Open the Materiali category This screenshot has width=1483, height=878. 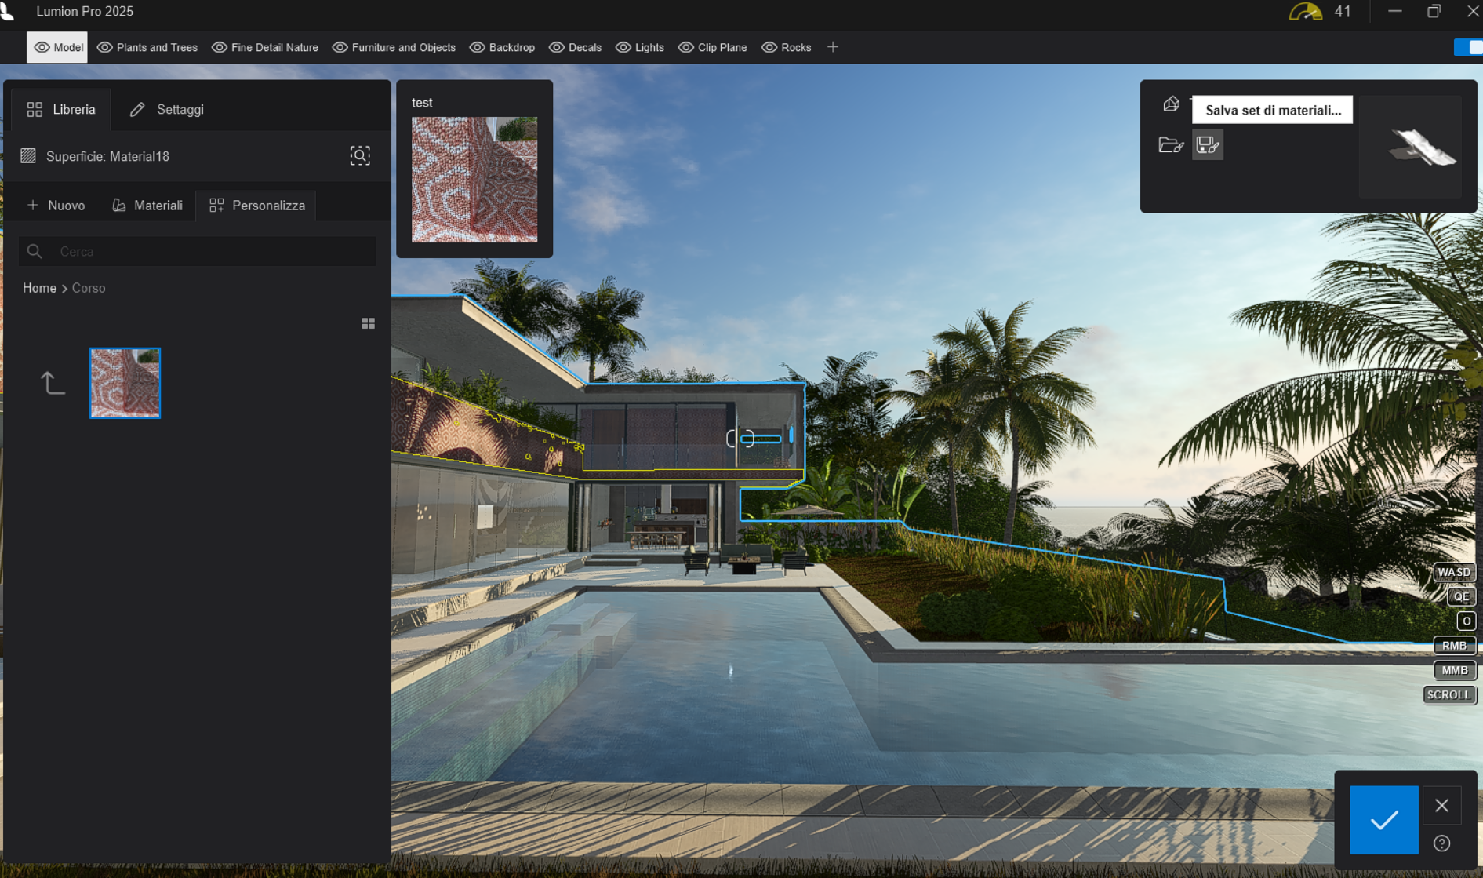tap(147, 206)
